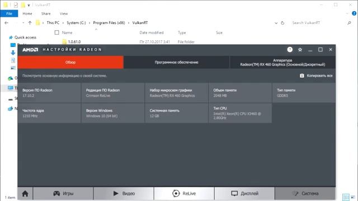The height and width of the screenshot is (201, 358).
Task: Click the Системная память 12 GB tile
Action: coord(177,113)
